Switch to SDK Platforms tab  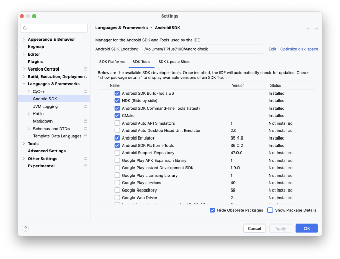click(112, 62)
